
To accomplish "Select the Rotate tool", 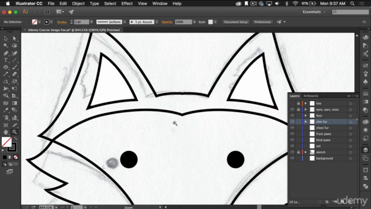I will [x=6, y=82].
